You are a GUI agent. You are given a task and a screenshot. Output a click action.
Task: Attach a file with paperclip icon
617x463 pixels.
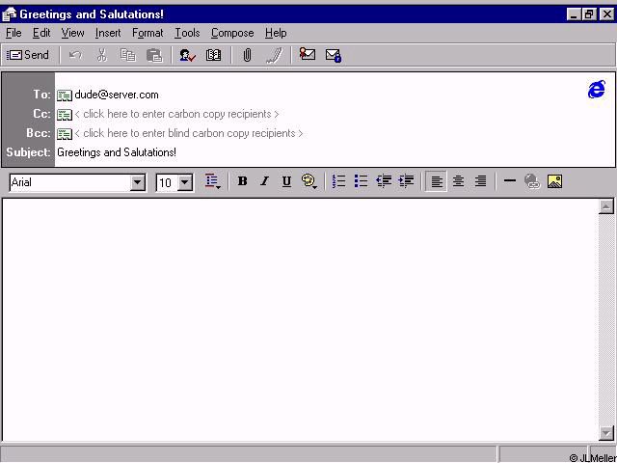(x=247, y=55)
